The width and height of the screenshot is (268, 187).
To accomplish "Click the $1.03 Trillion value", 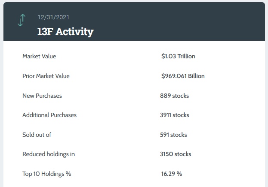I will (178, 56).
